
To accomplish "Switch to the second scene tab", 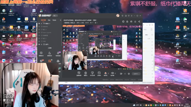I will tap(49, 20).
